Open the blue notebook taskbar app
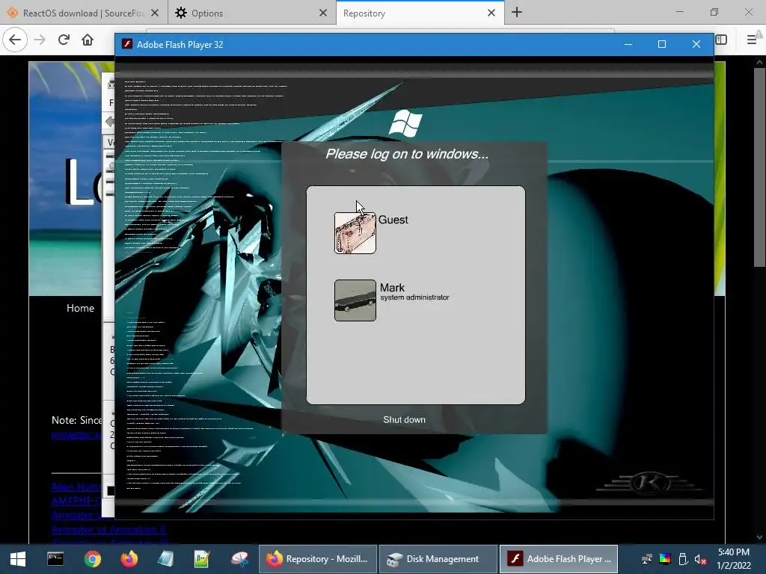766x574 pixels. tap(165, 559)
